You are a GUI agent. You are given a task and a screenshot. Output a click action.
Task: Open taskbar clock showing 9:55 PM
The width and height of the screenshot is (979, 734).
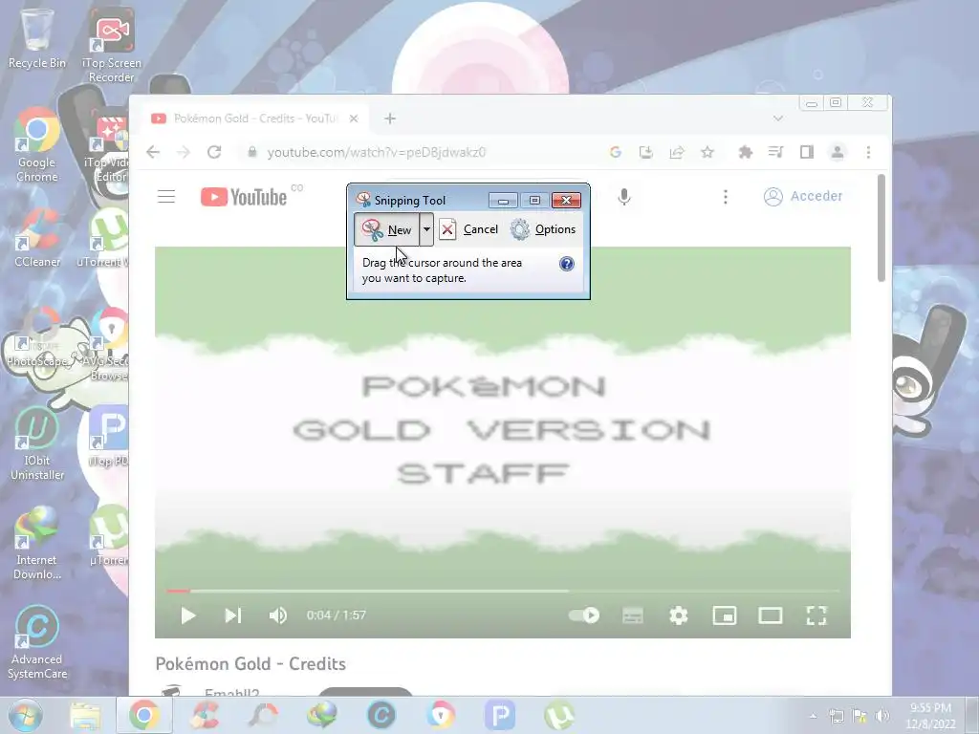tap(930, 716)
